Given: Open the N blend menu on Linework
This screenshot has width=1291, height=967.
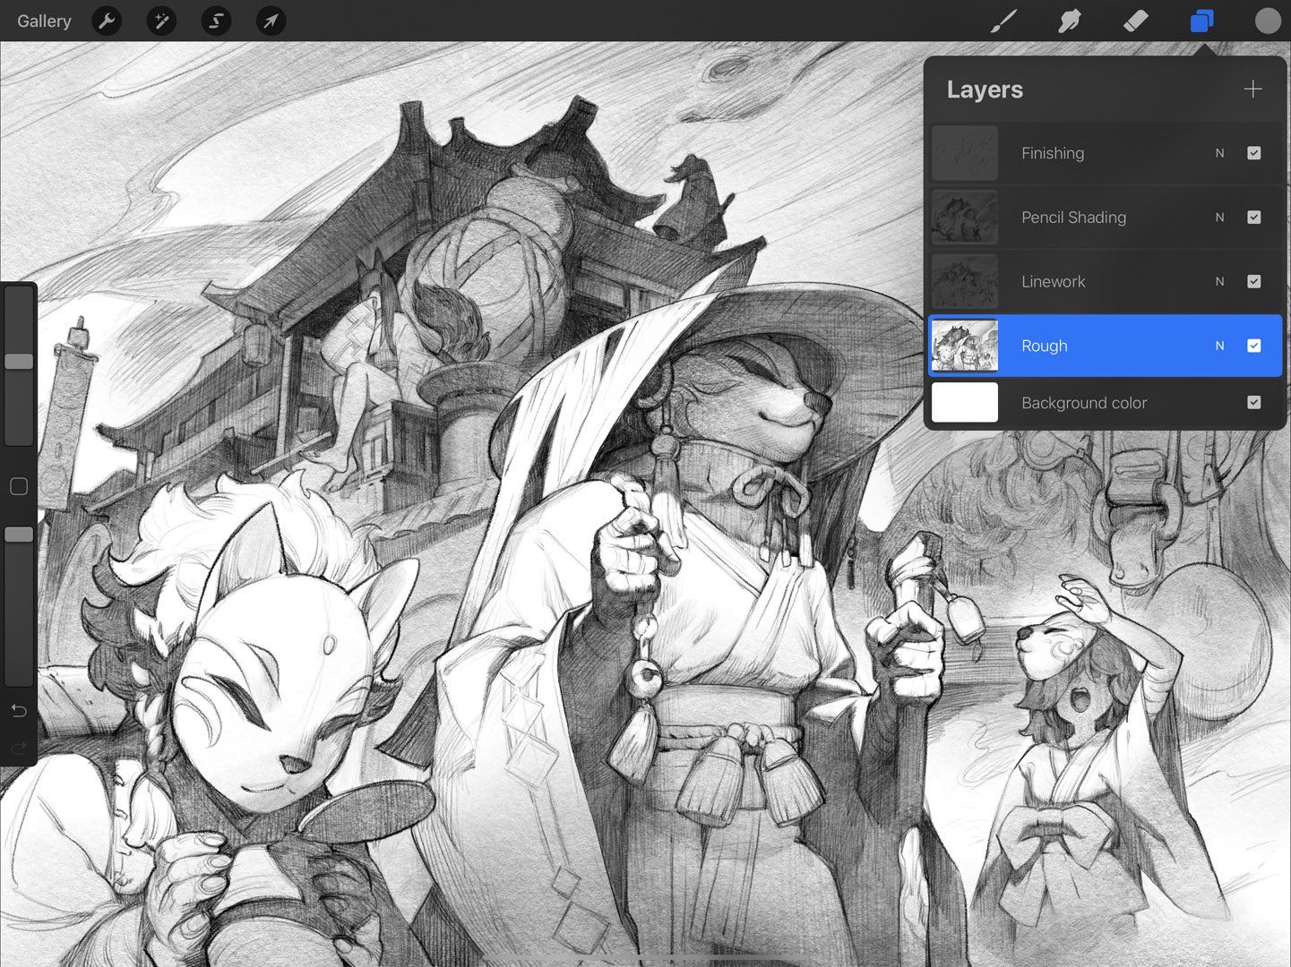Looking at the screenshot, I should (x=1219, y=281).
